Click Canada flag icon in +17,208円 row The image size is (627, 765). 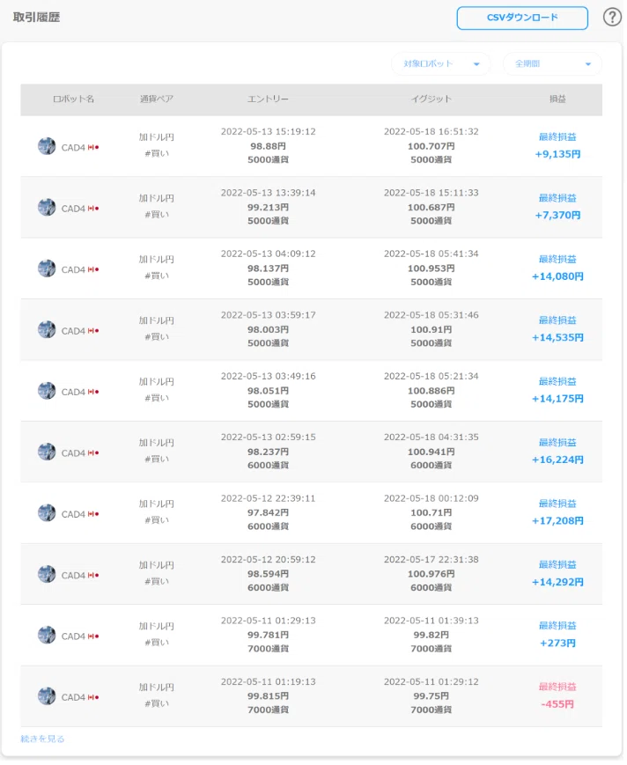tap(93, 514)
